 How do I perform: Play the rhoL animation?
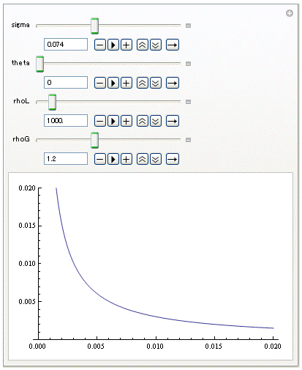(x=113, y=121)
